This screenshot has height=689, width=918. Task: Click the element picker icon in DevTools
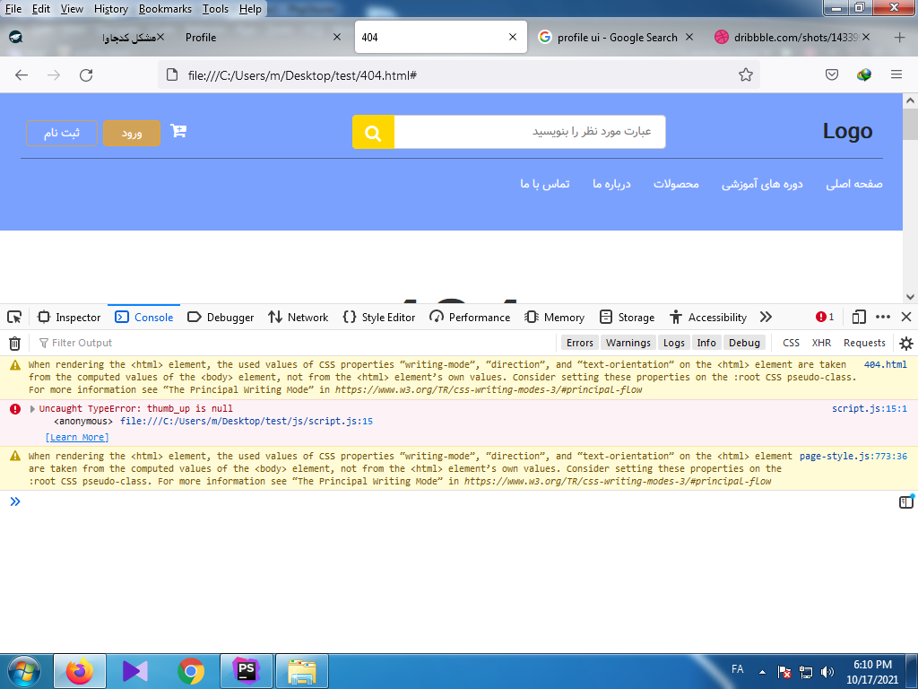pos(14,317)
